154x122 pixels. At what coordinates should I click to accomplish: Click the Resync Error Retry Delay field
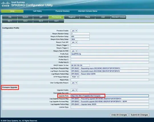click(80, 39)
